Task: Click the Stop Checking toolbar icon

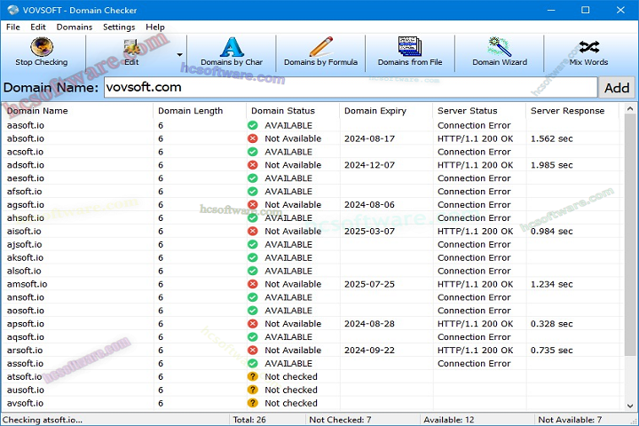Action: point(42,51)
